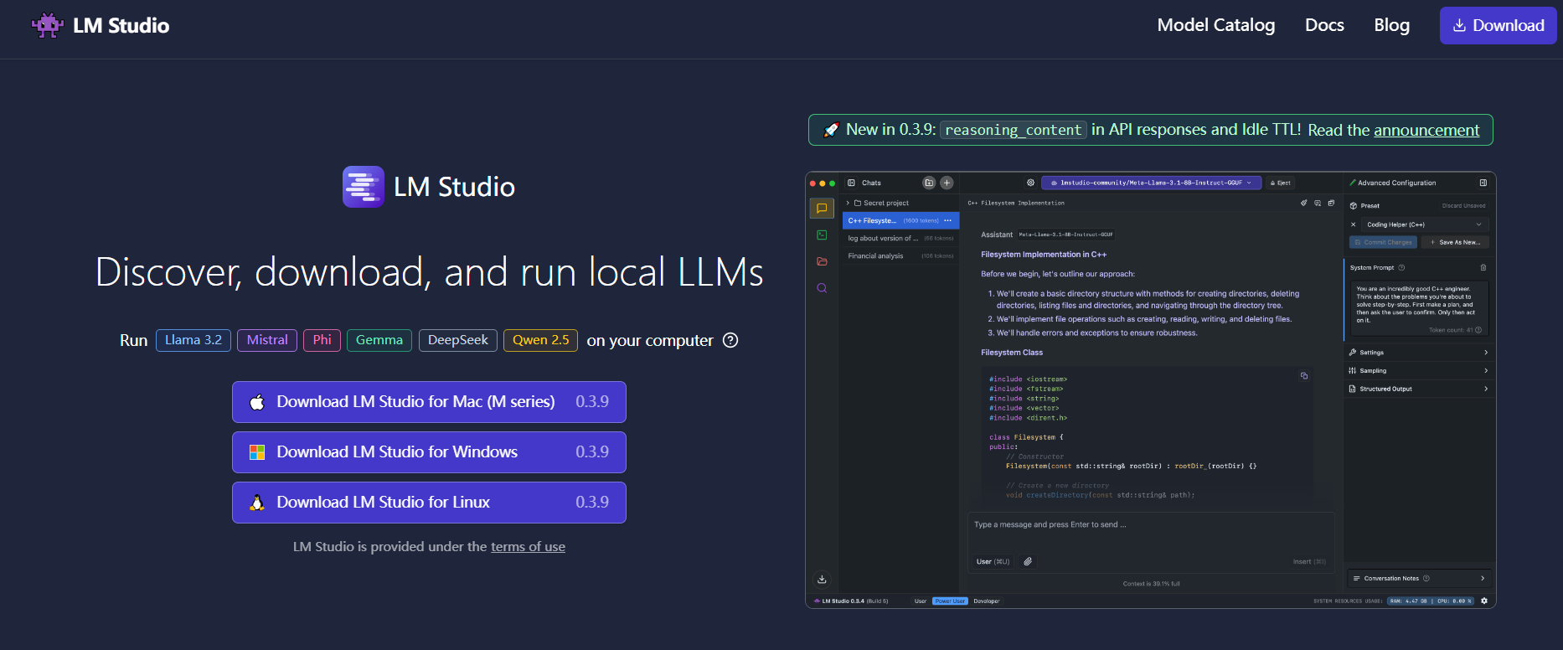Open the terms of use link
This screenshot has width=1563, height=650.
coord(528,547)
